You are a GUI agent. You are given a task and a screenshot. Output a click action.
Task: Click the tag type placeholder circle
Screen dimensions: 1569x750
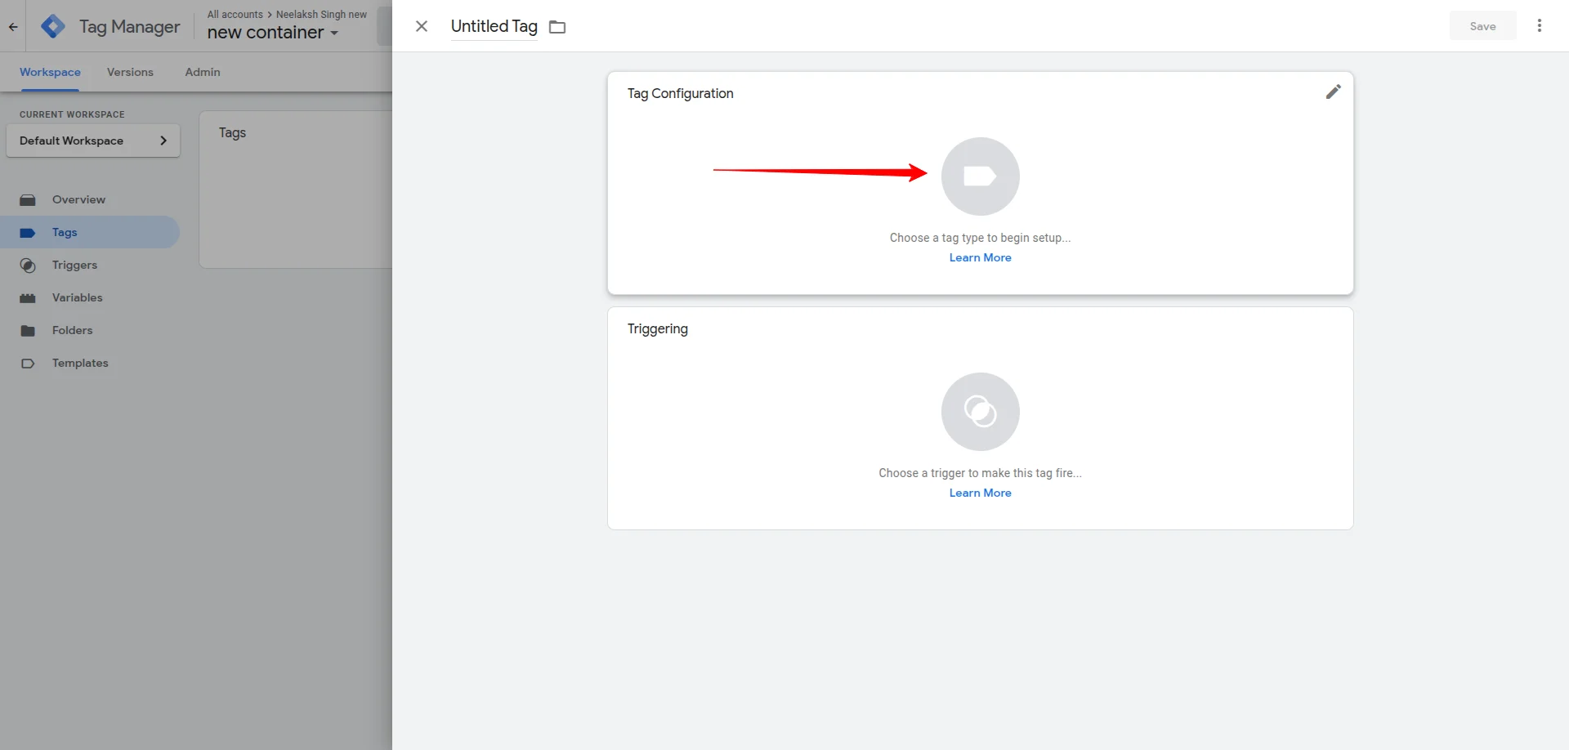pyautogui.click(x=980, y=176)
